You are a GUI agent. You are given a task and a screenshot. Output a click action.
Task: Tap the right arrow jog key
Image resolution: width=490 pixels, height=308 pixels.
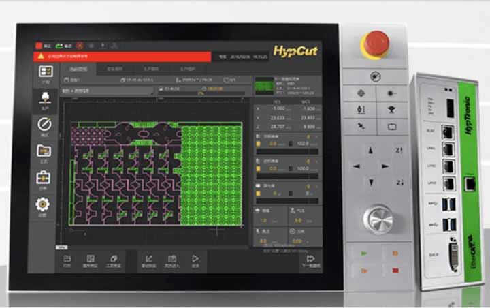385,166
